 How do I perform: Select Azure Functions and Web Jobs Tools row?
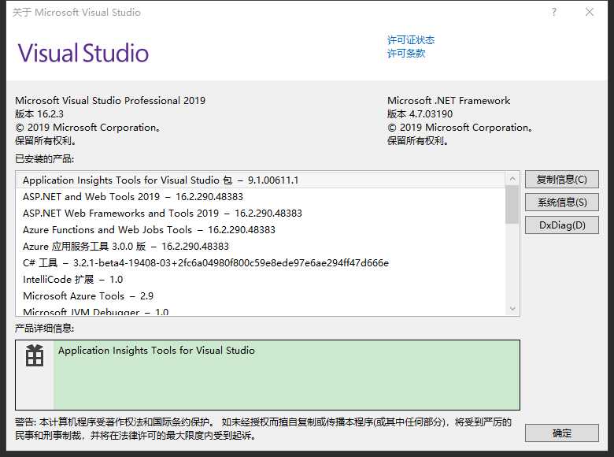coord(261,229)
